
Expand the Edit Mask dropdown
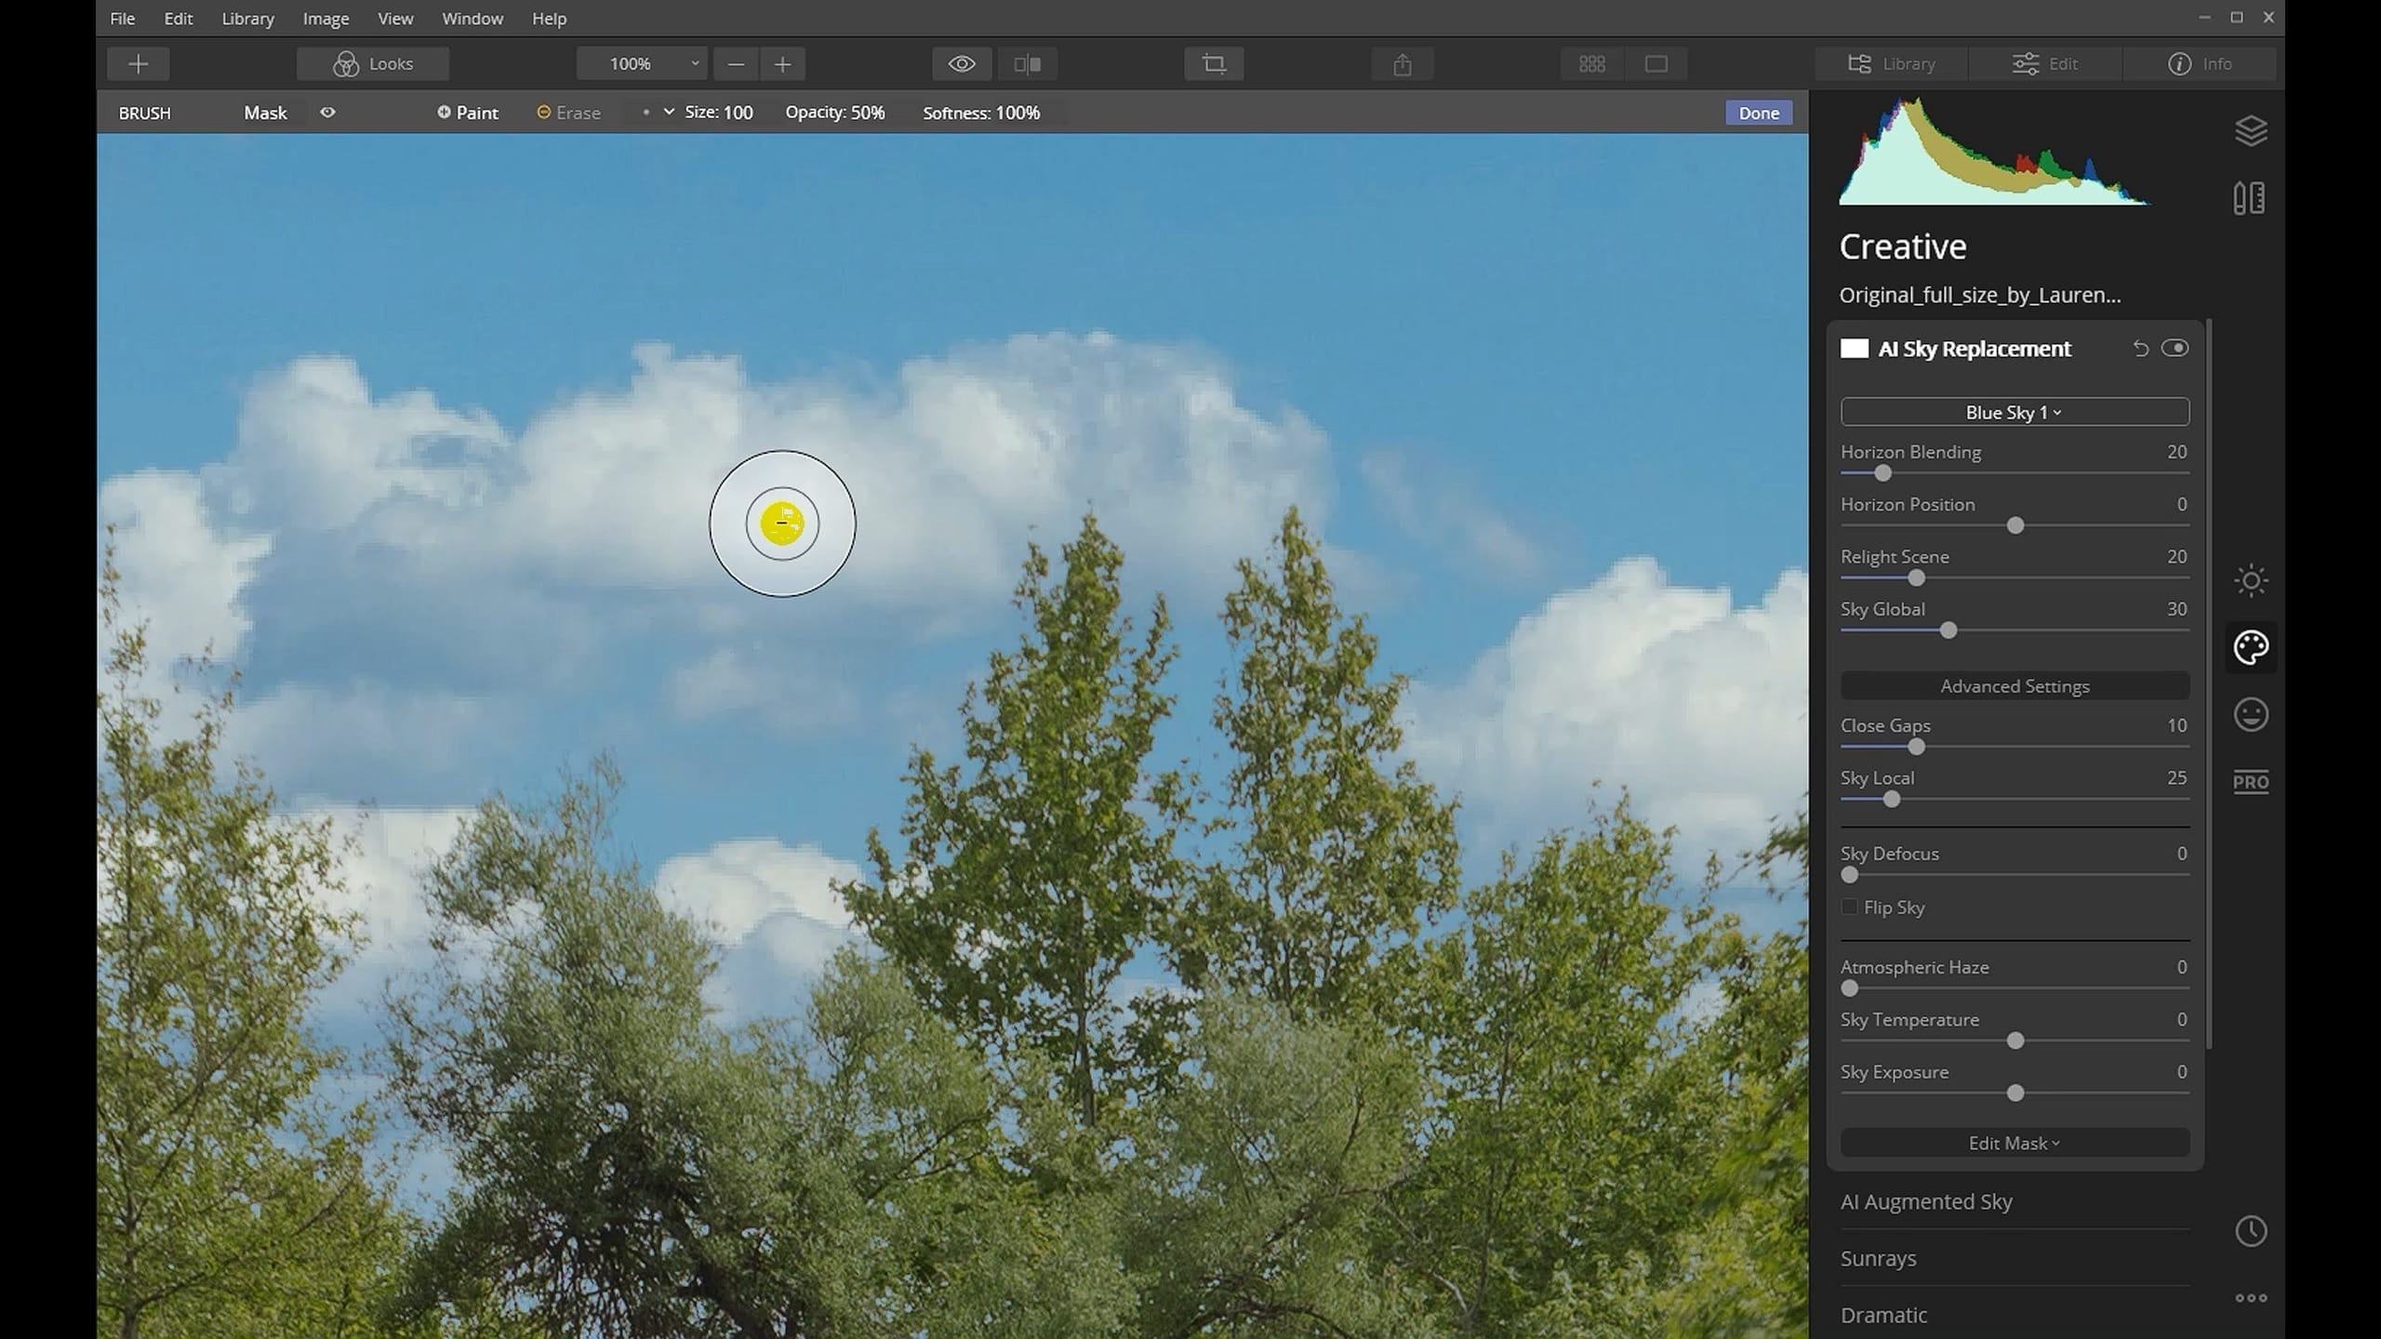pos(2013,1143)
